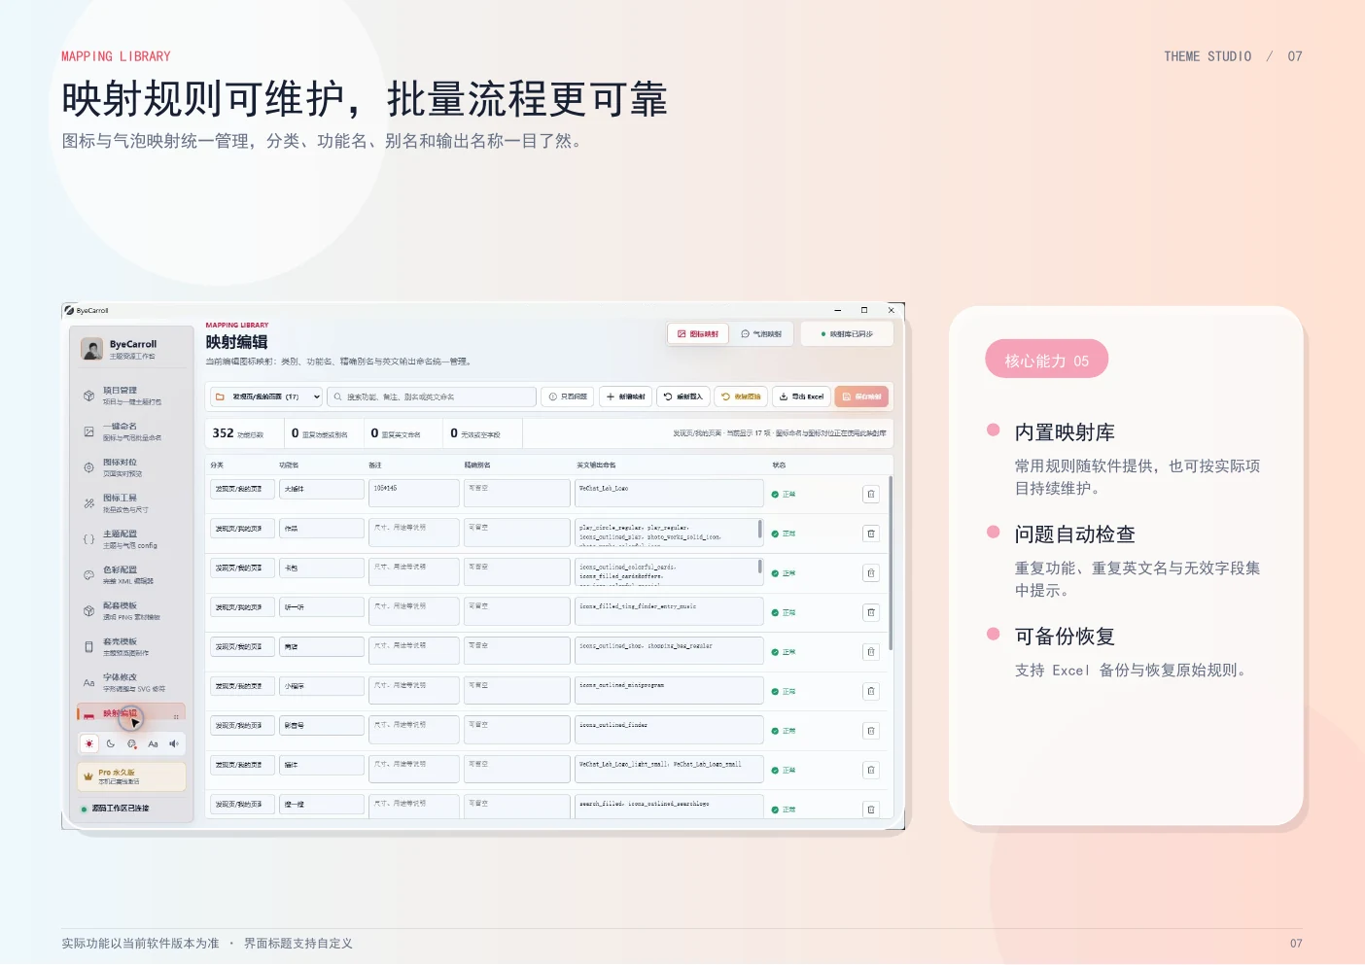
Task: Edit 备注 field containing 105*145
Action: click(x=414, y=494)
